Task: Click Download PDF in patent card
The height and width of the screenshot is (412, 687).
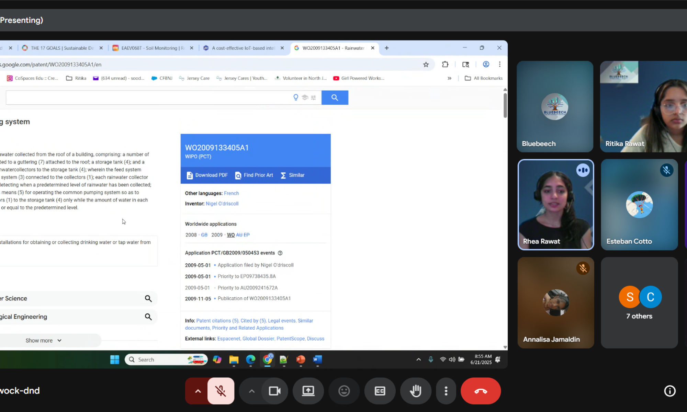Action: click(207, 175)
